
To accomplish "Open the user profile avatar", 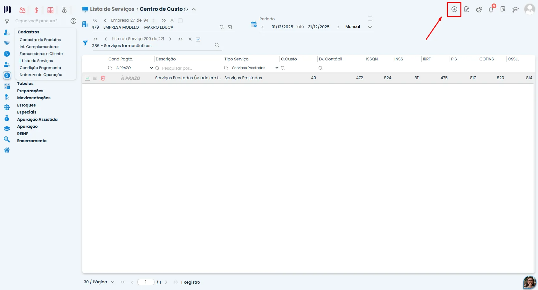I will [529, 9].
